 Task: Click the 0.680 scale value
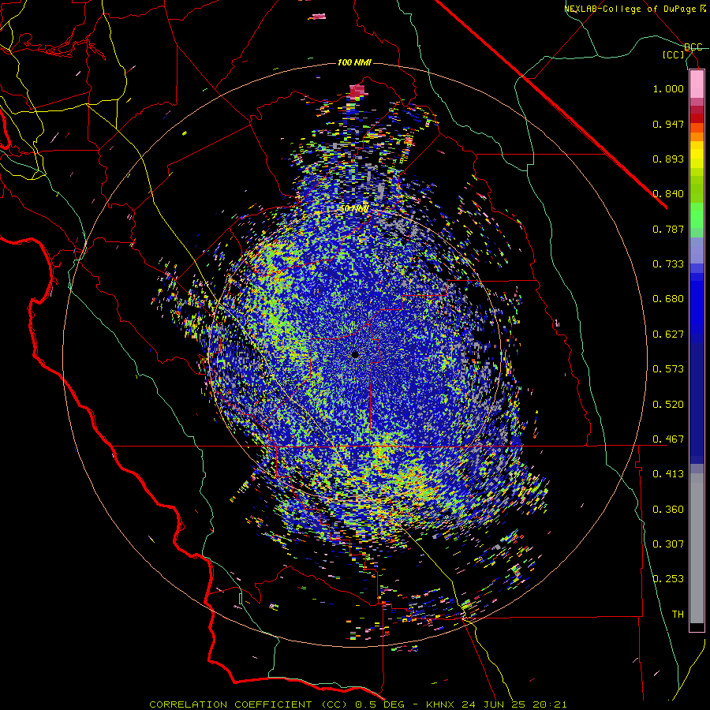[x=668, y=299]
